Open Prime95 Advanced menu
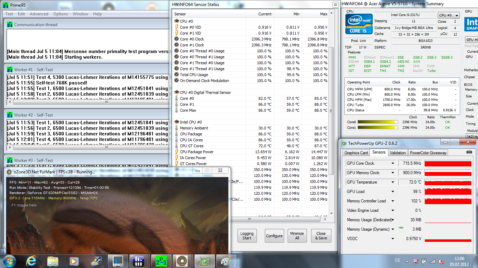 pos(39,14)
